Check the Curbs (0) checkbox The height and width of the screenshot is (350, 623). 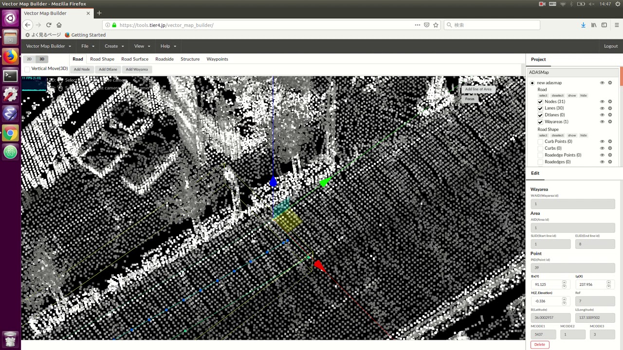pyautogui.click(x=540, y=149)
